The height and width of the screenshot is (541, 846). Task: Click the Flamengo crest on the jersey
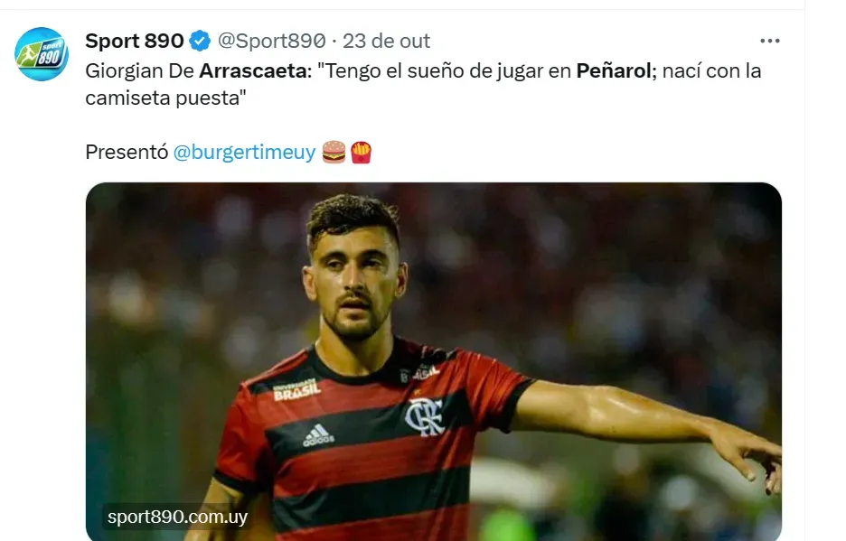[x=425, y=416]
